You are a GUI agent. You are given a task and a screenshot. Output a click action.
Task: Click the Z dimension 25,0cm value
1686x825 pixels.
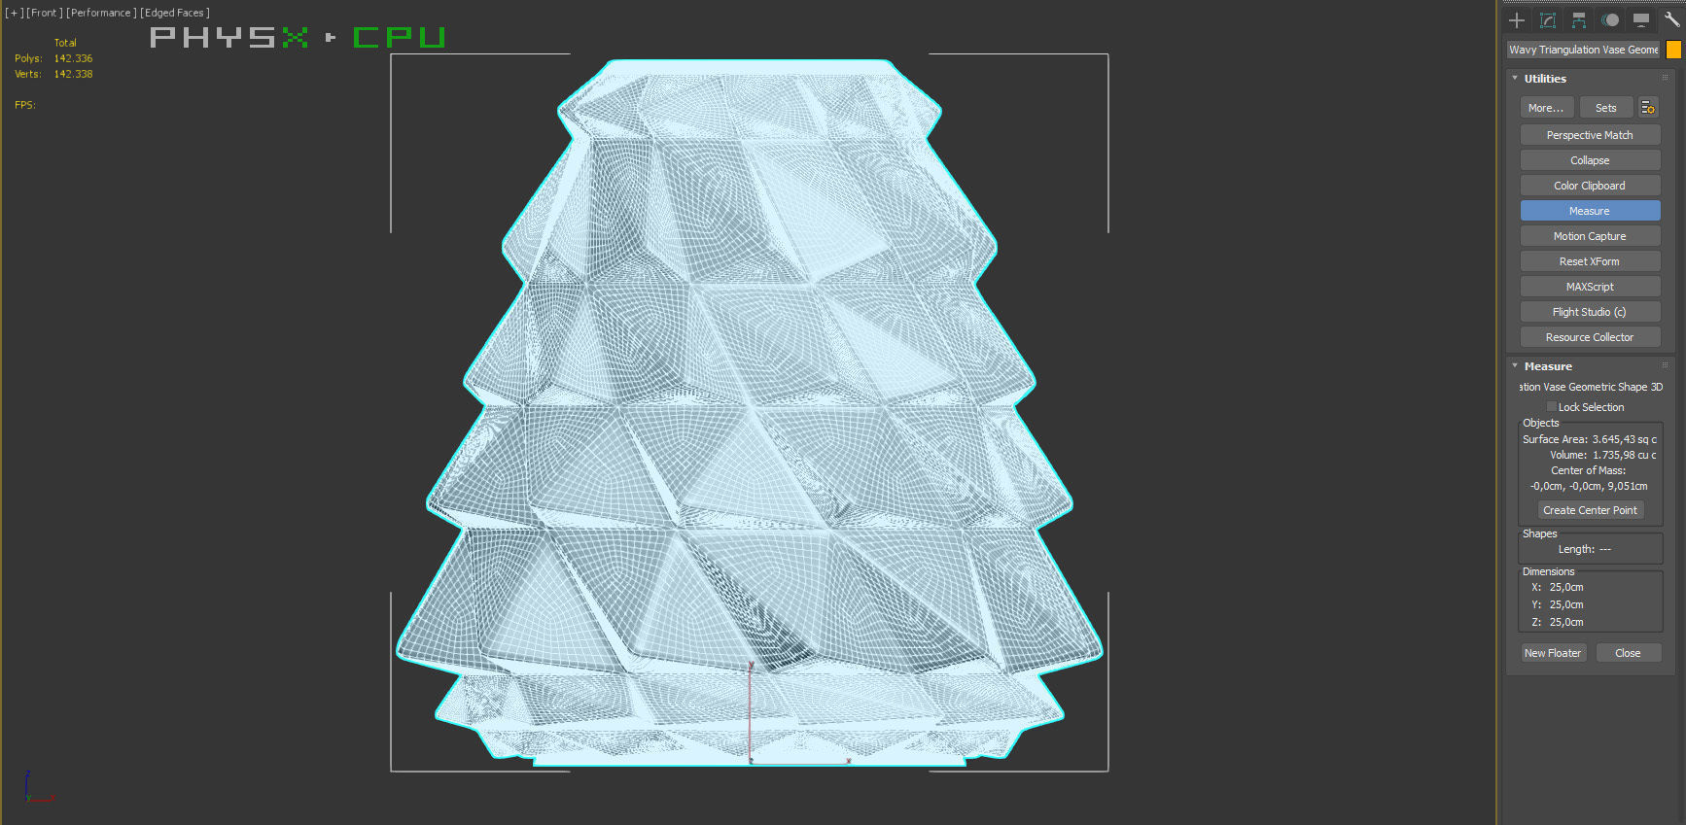pyautogui.click(x=1566, y=622)
